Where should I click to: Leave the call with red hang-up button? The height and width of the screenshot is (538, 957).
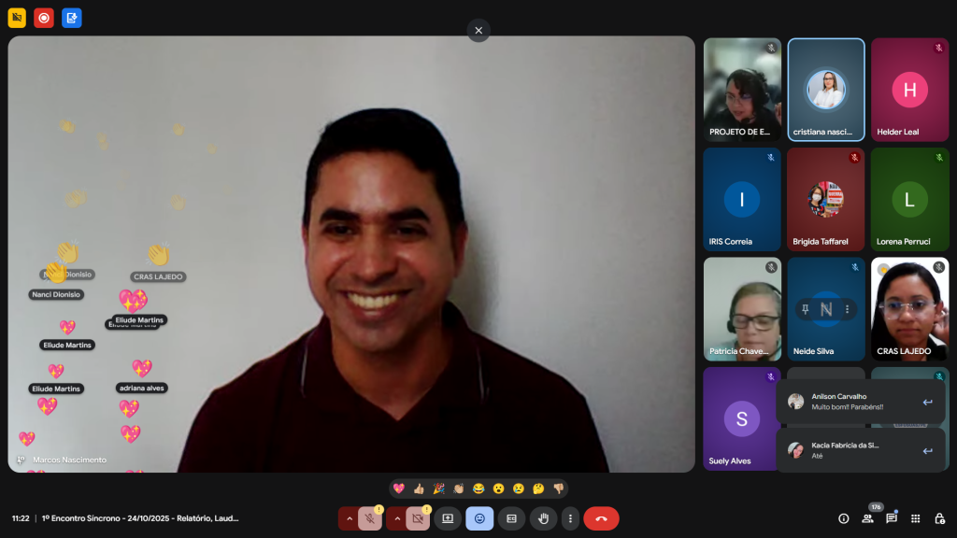tap(601, 518)
